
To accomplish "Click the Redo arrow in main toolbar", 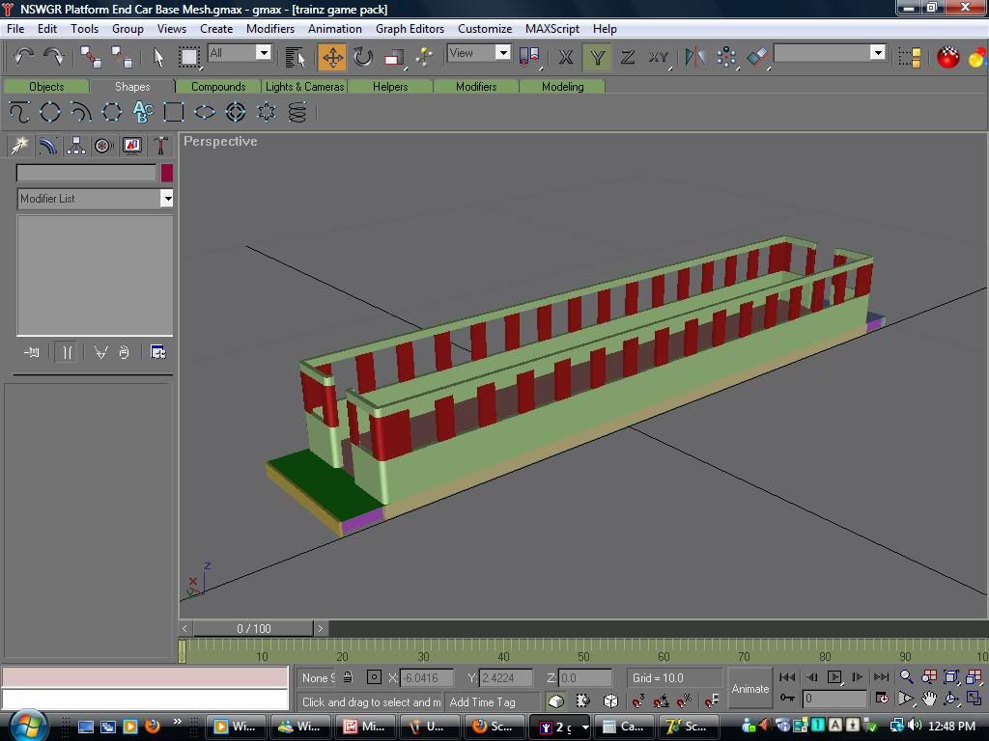I will coord(54,57).
